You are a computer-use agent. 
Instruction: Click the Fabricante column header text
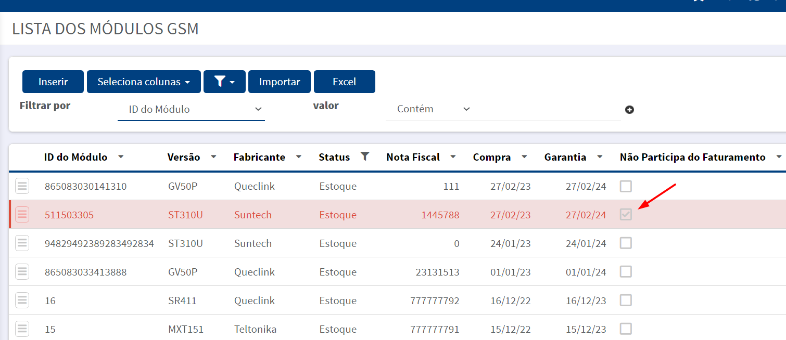(259, 157)
